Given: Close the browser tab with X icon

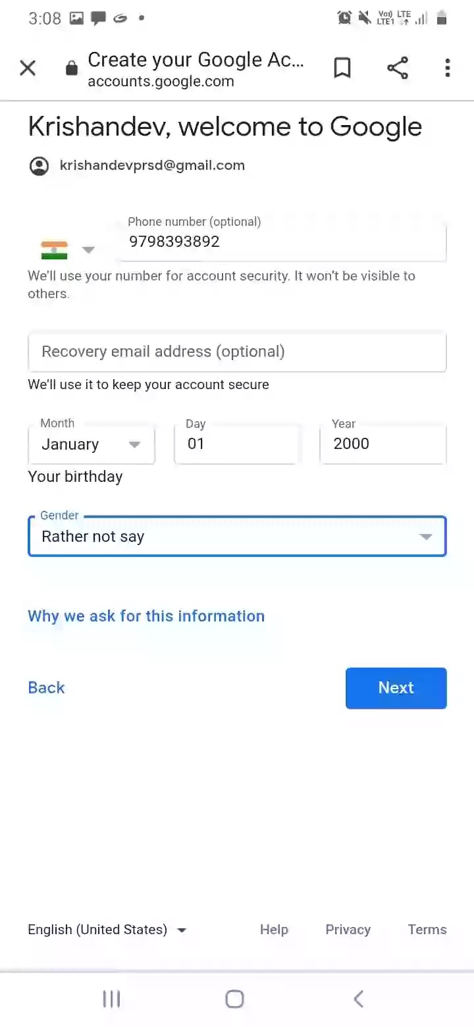Looking at the screenshot, I should pos(28,68).
